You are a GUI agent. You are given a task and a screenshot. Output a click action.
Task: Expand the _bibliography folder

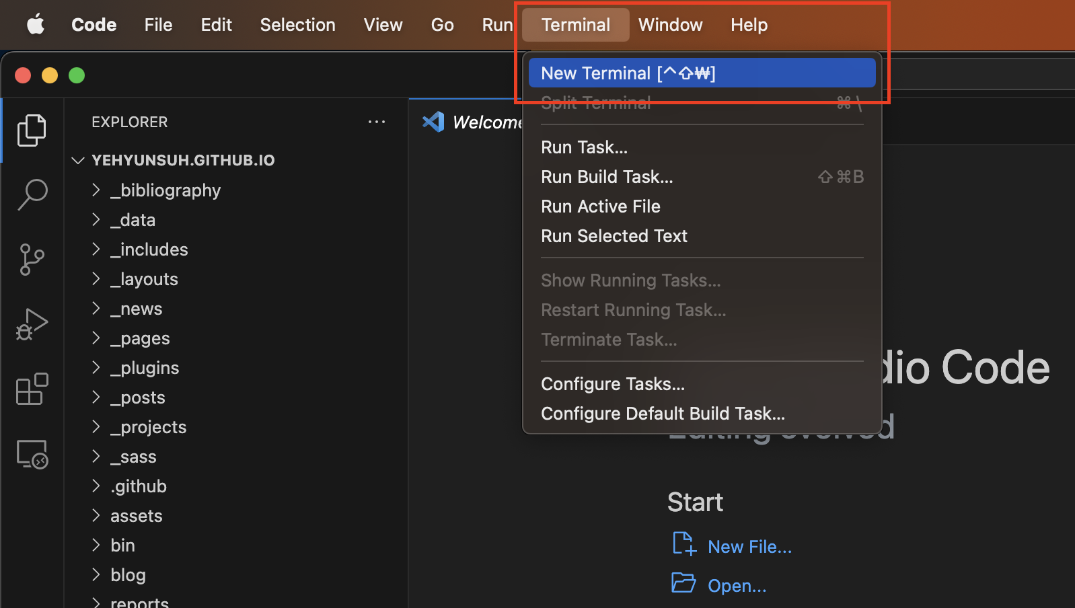[x=96, y=190]
